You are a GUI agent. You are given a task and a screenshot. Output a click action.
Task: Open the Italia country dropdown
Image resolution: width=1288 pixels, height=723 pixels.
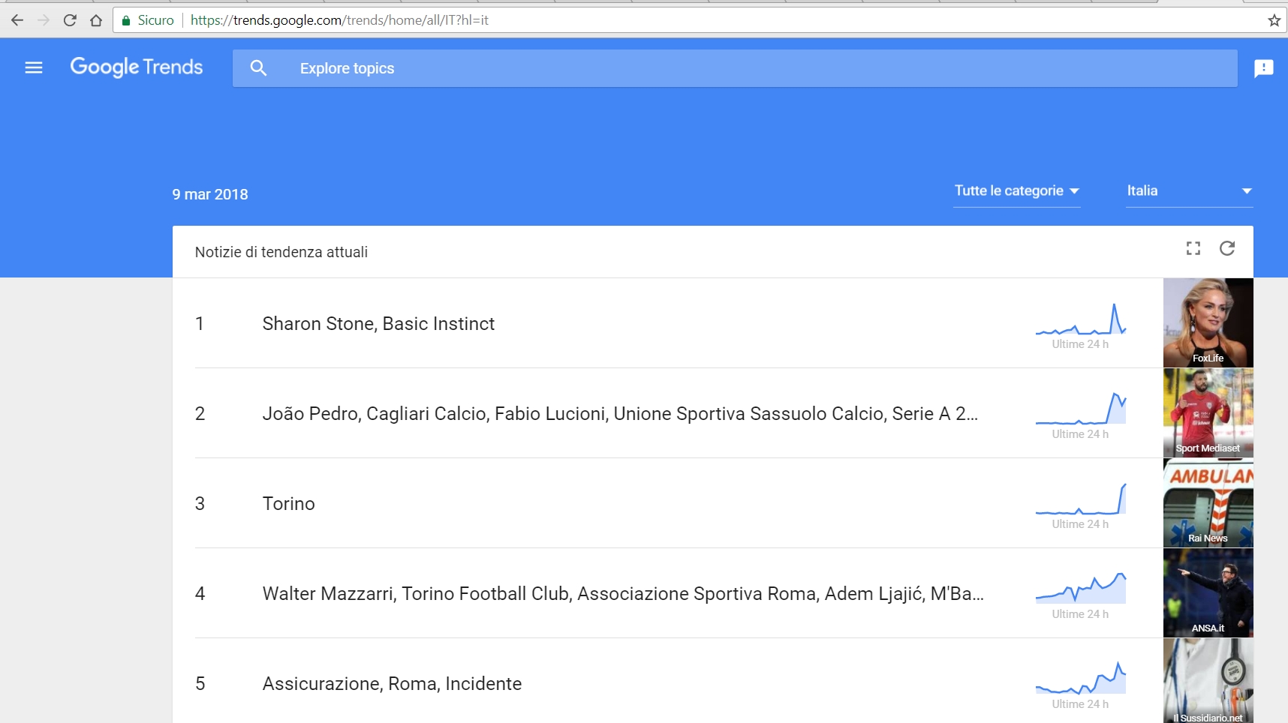pyautogui.click(x=1190, y=191)
